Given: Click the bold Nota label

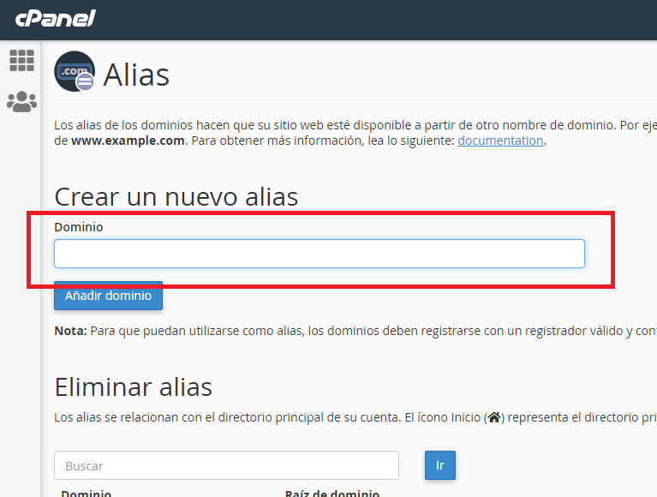Looking at the screenshot, I should [69, 331].
